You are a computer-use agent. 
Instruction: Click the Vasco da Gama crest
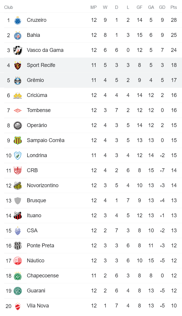(18, 50)
